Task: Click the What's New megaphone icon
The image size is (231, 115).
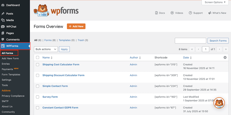Action: pyautogui.click(x=210, y=13)
